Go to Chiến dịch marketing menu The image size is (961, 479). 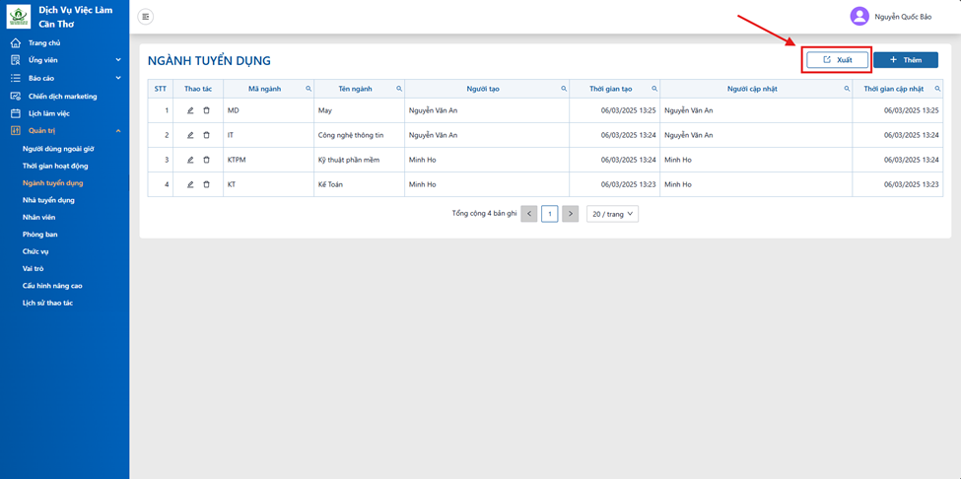point(62,97)
